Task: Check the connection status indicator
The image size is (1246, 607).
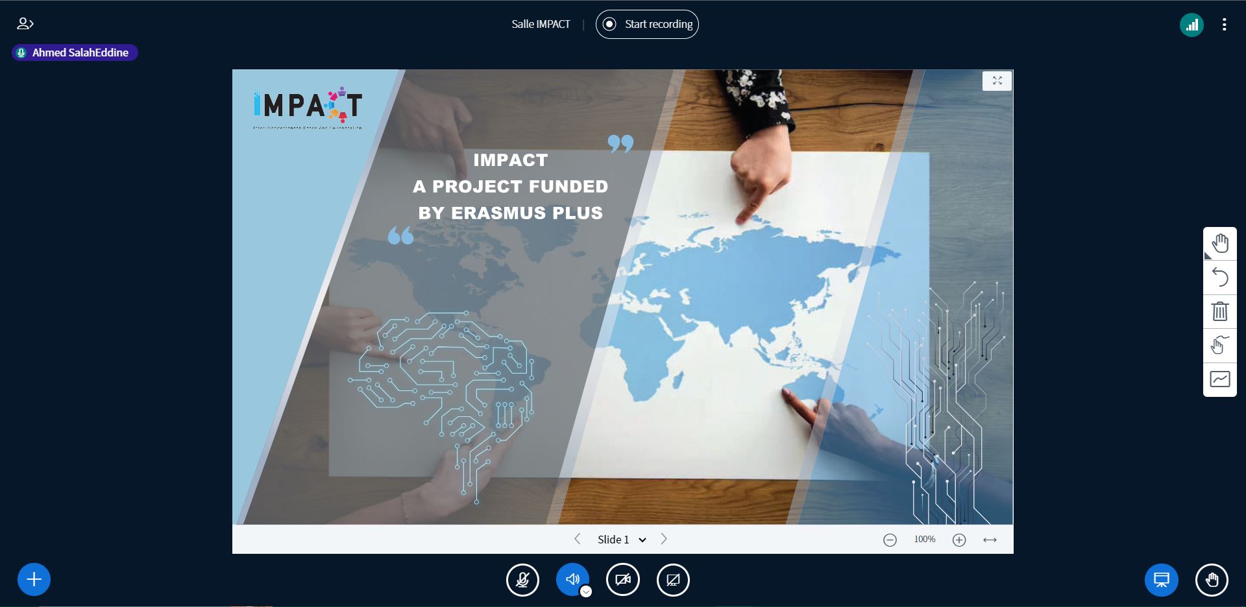Action: pyautogui.click(x=1191, y=25)
